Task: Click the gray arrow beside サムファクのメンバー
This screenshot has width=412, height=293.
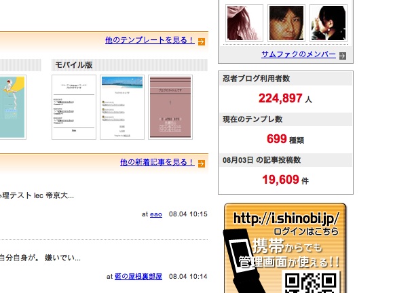Action: (343, 56)
